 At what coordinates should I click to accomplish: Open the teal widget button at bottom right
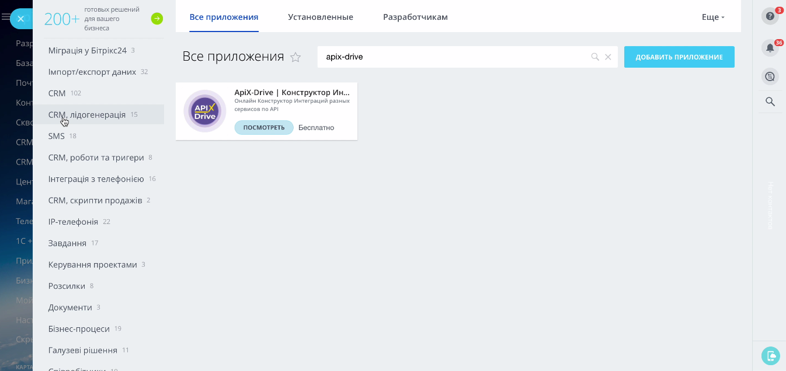[x=770, y=355]
